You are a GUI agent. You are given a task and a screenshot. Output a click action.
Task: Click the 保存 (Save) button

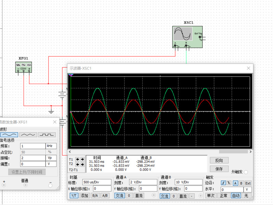[x=219, y=169]
